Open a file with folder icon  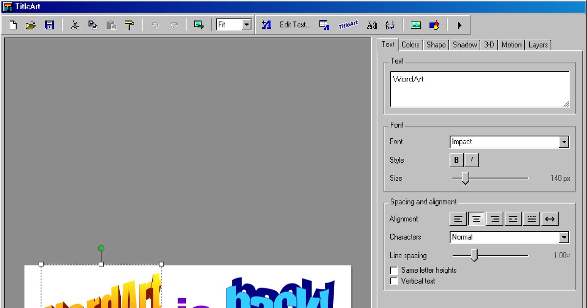31,25
